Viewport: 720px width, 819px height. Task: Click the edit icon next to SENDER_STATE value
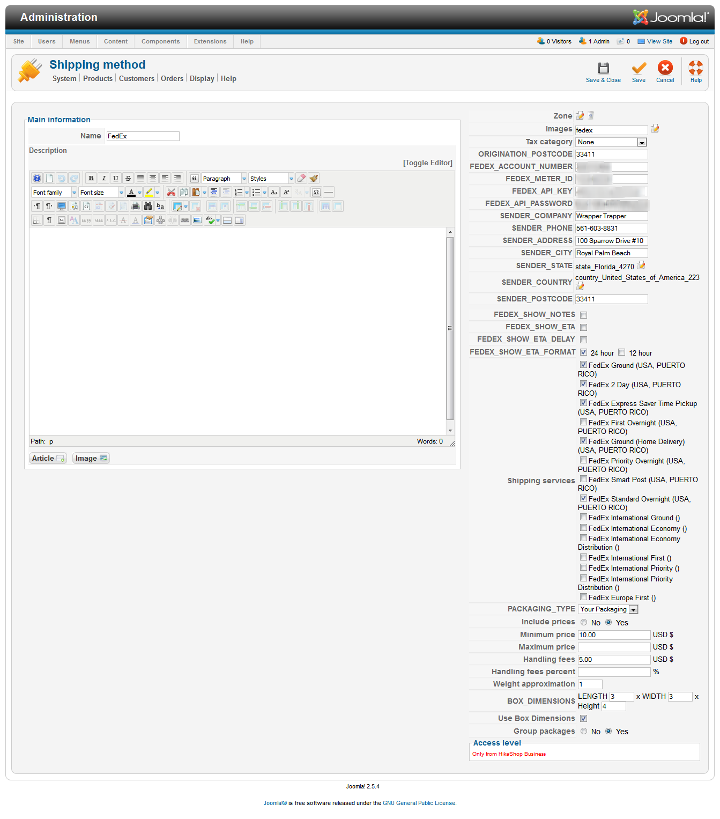pyautogui.click(x=641, y=265)
